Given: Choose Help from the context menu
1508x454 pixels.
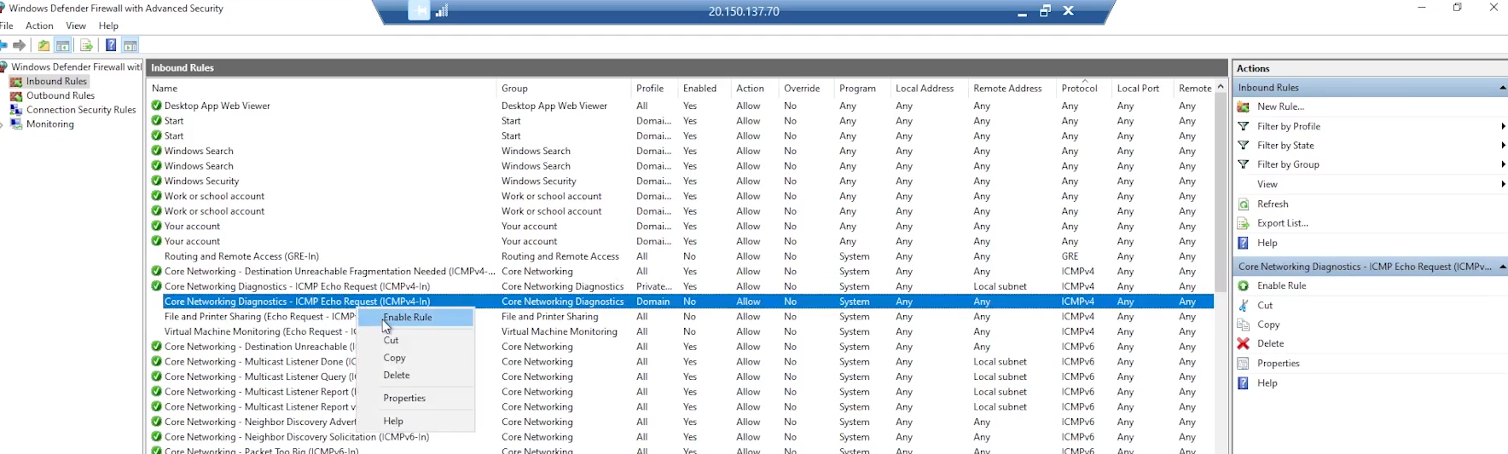Looking at the screenshot, I should [415, 421].
